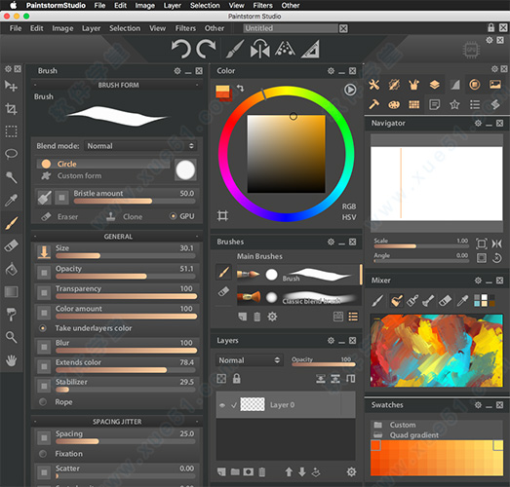Select Circle brush form option

tap(102, 164)
